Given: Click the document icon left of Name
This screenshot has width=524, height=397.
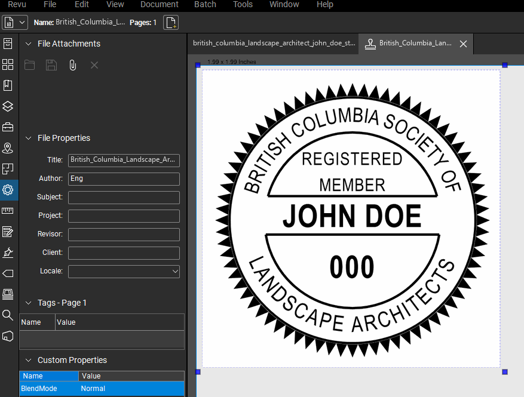Looking at the screenshot, I should 9,22.
